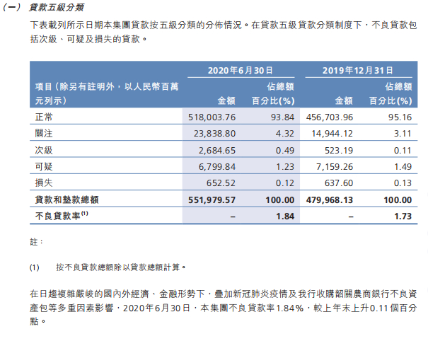Click the footnote superscript (1) beside 不良貸款率
This screenshot has height=341, width=428.
85,213
